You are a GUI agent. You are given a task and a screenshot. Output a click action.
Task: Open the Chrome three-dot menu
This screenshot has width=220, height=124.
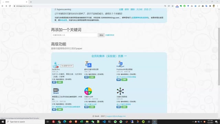pos(218,6)
